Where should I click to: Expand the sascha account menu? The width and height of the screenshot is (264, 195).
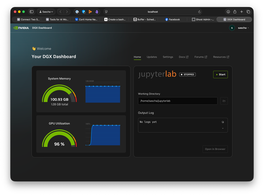click(243, 28)
